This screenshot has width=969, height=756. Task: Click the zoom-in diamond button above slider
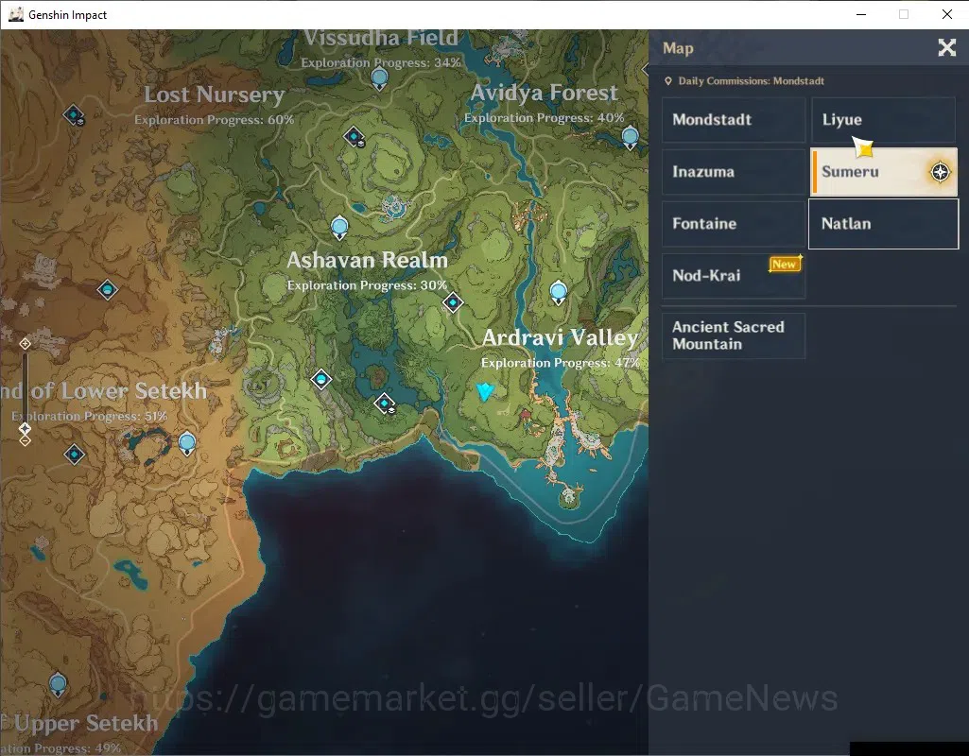point(25,343)
